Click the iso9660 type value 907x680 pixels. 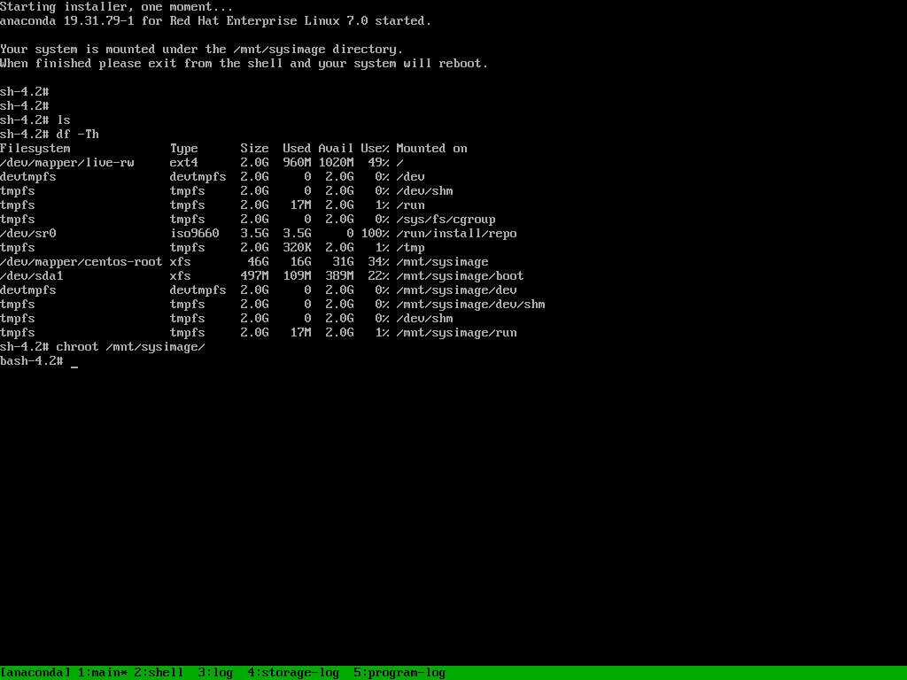[194, 234]
